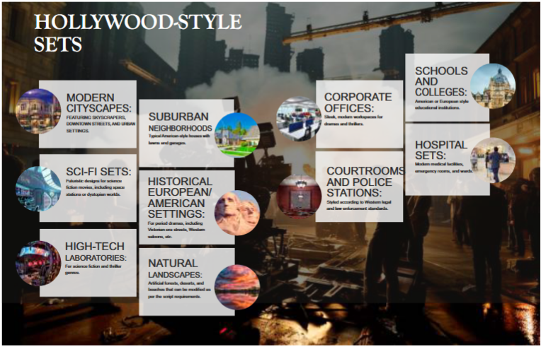Click the Modern Cityscapes circular image

click(x=39, y=112)
